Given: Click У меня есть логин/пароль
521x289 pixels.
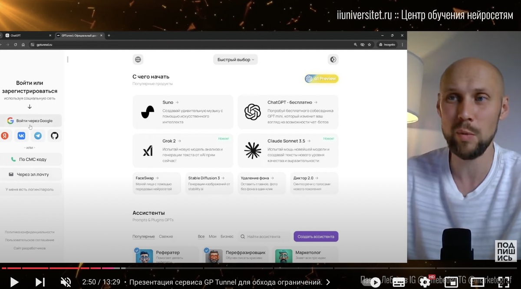Looking at the screenshot, I should click(30, 190).
